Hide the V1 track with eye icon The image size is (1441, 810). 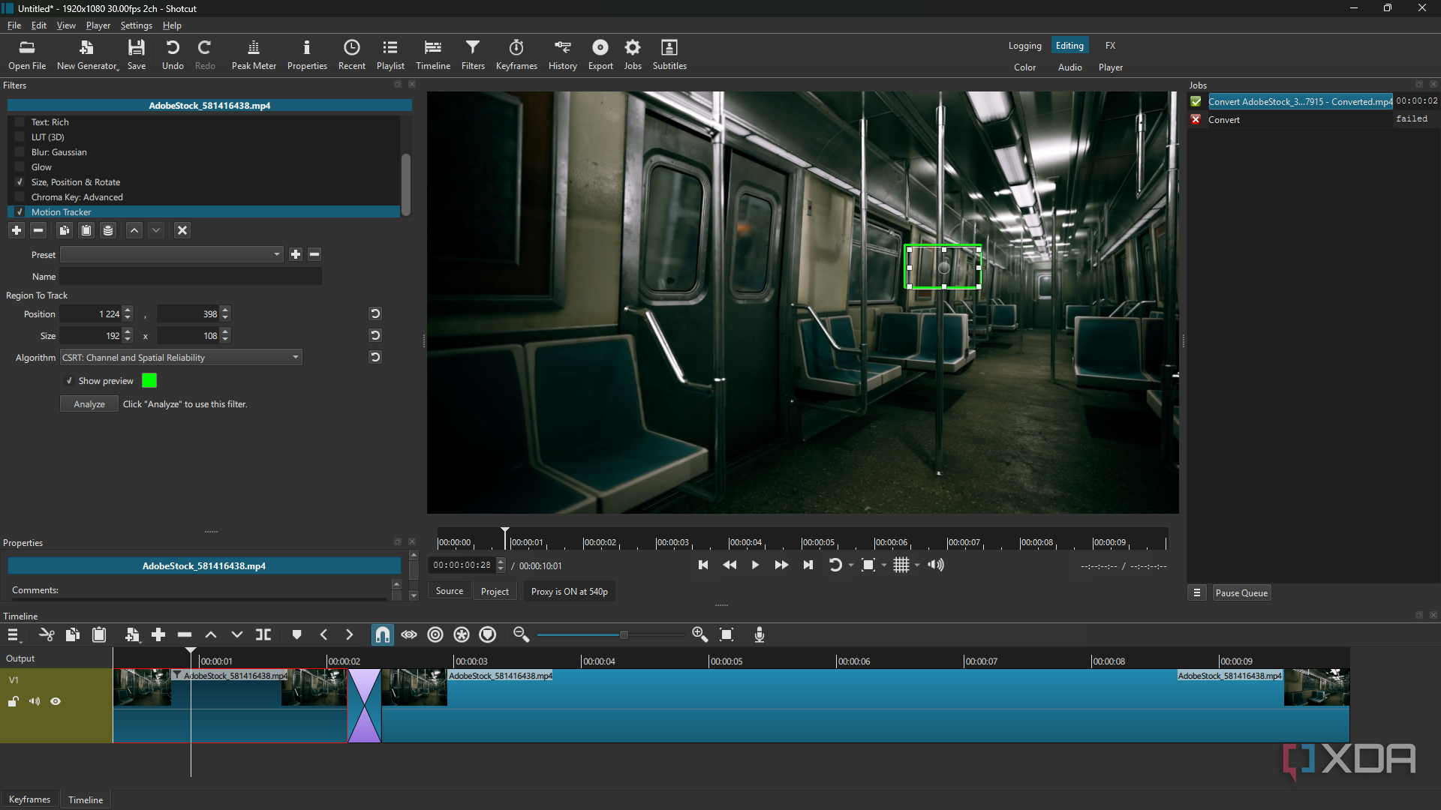coord(56,701)
